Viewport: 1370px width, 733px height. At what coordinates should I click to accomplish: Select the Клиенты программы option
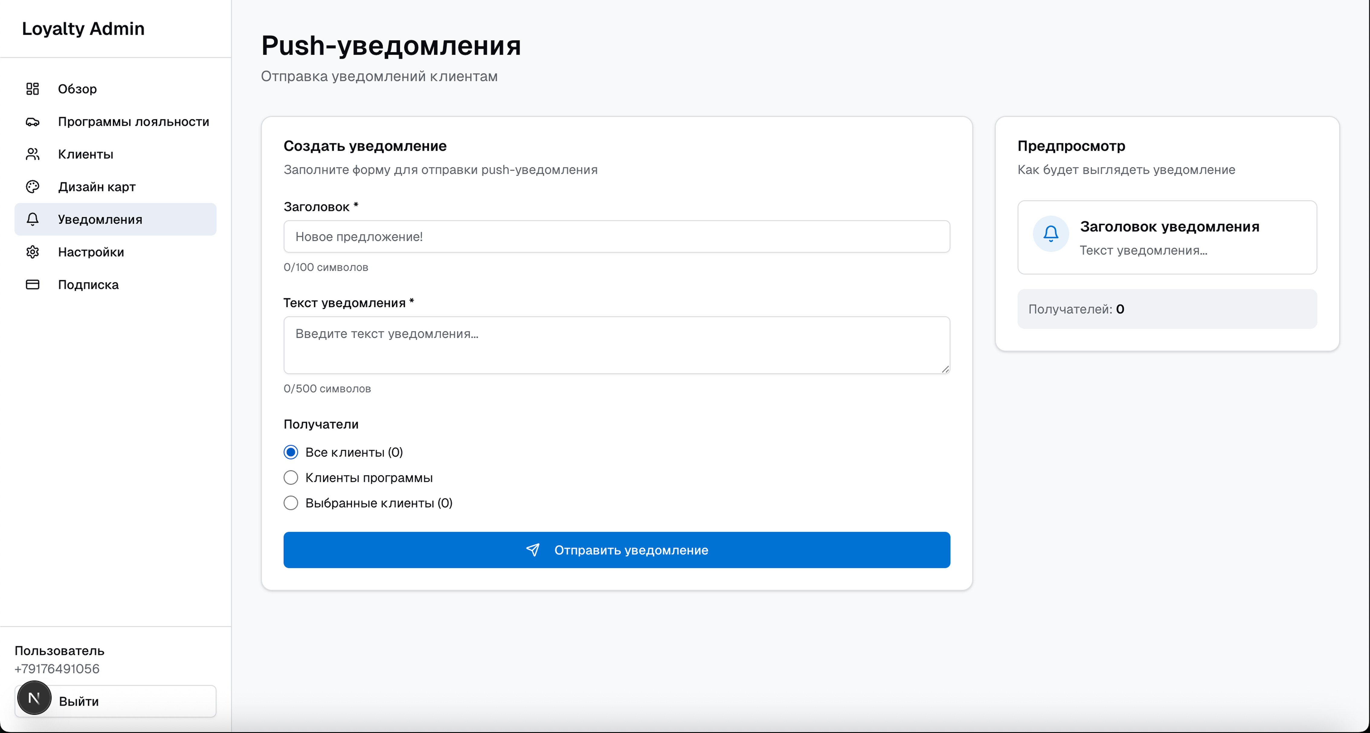291,477
